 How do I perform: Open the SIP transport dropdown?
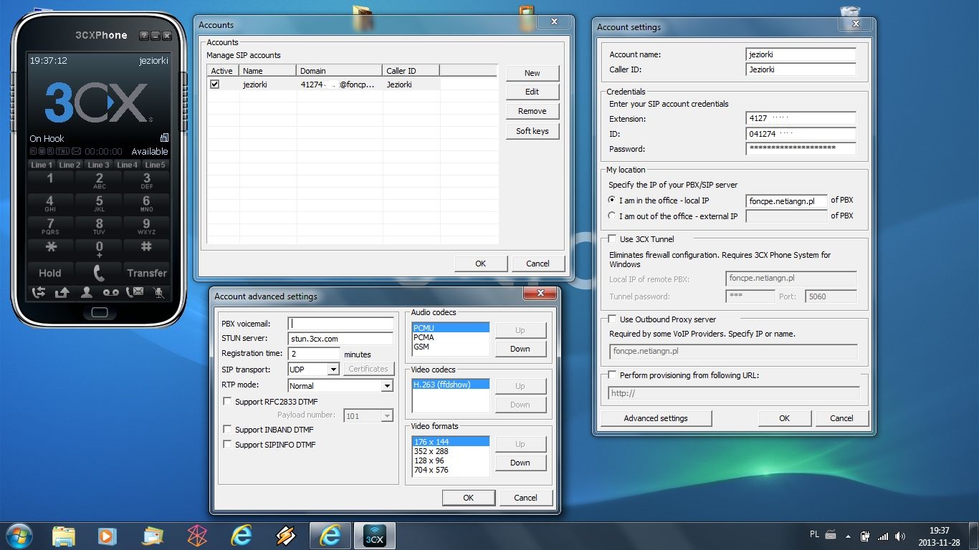point(333,370)
